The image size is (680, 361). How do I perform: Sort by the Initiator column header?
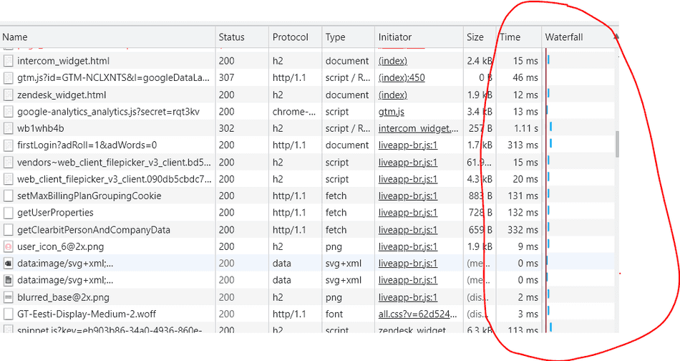[419, 37]
